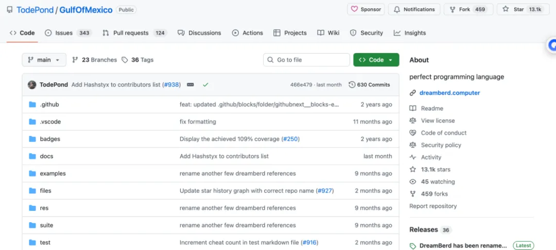
Task: Click TodePond's avatar in commit row
Action: 32,84
